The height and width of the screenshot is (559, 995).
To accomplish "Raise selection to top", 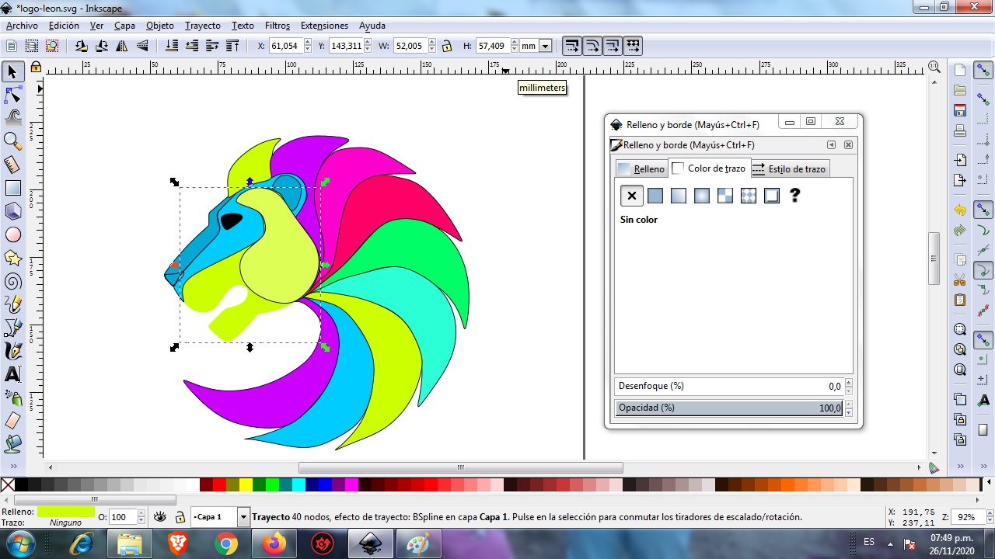I will (x=234, y=46).
